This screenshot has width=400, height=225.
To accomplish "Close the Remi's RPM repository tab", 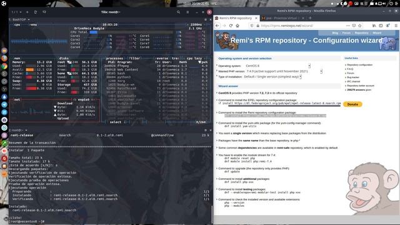I will [x=256, y=18].
